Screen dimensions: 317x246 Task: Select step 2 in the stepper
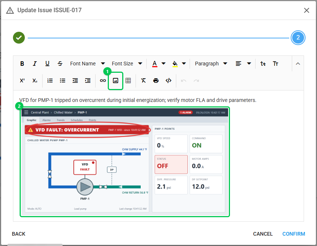pyautogui.click(x=298, y=38)
